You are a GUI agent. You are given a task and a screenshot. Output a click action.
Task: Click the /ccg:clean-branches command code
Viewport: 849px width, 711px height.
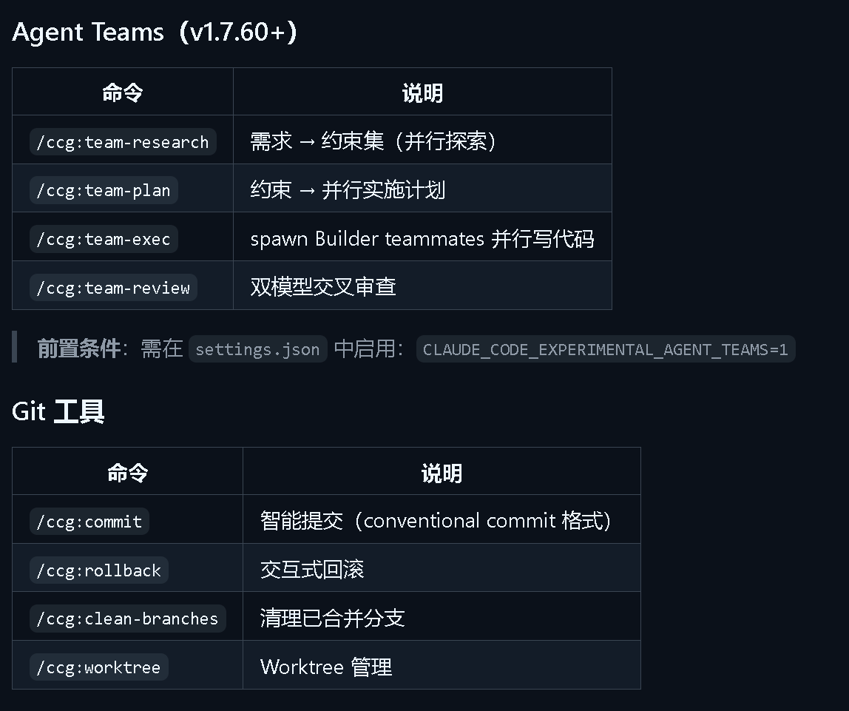[x=128, y=619]
